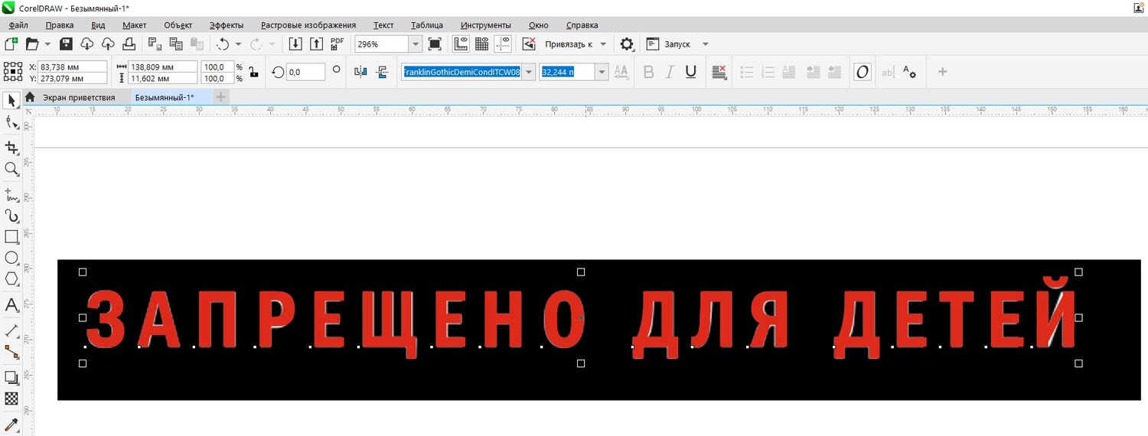This screenshot has width=1148, height=436.
Task: Toggle interactive OpenType button
Action: (x=863, y=72)
